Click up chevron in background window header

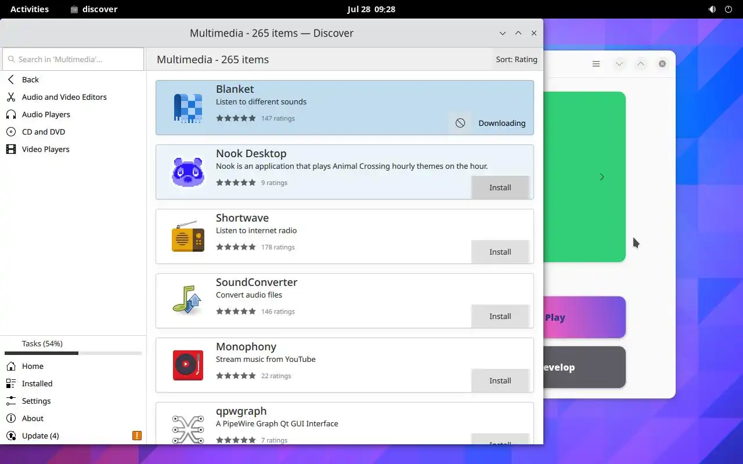(x=641, y=64)
